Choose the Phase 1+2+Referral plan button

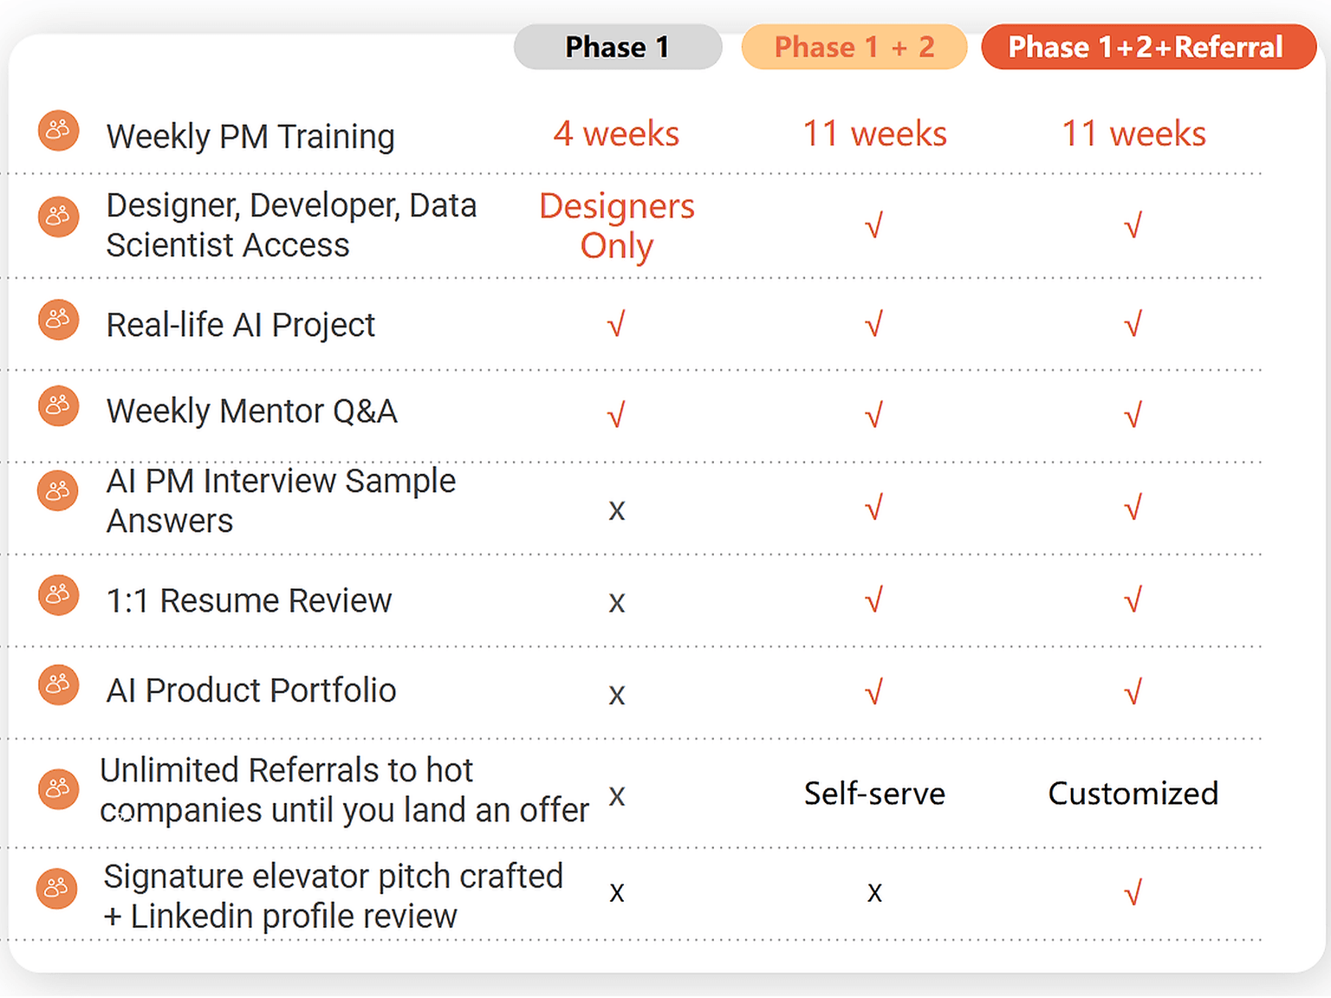[1149, 47]
